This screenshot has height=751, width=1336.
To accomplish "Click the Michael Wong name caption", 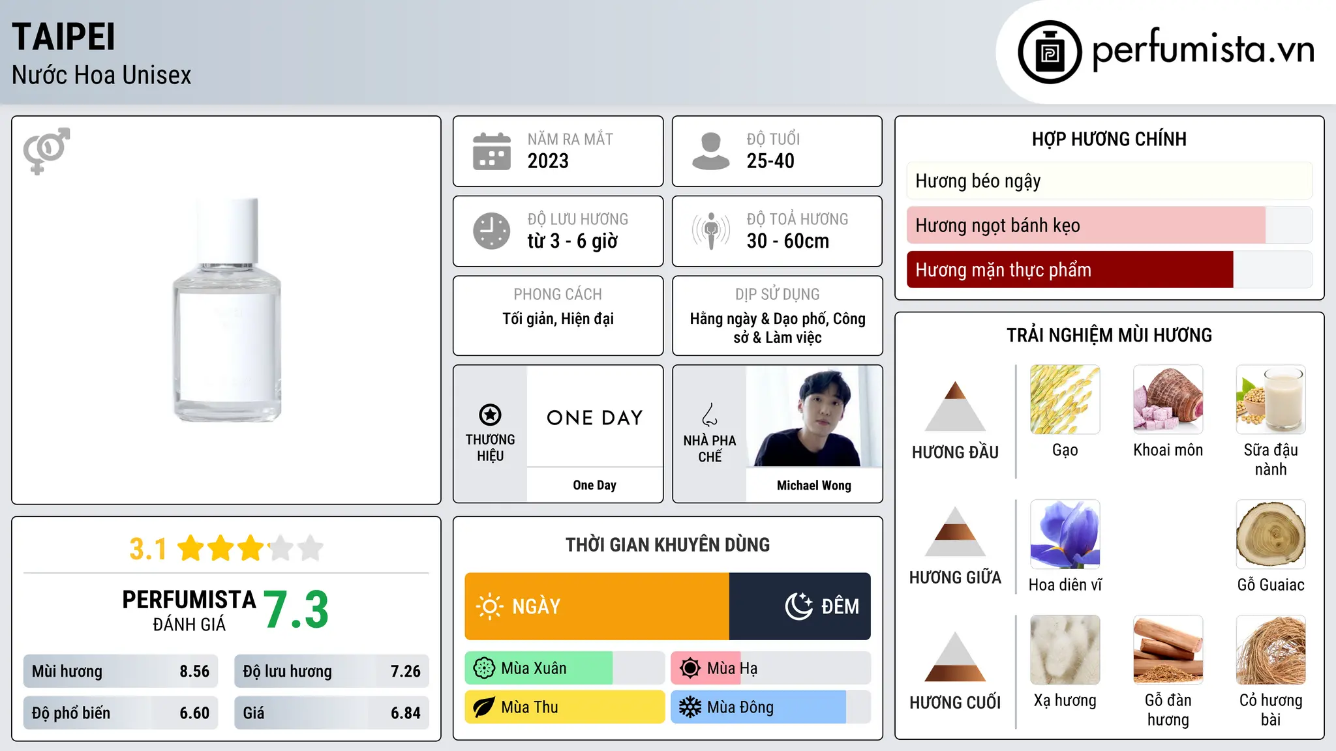I will pyautogui.click(x=814, y=485).
